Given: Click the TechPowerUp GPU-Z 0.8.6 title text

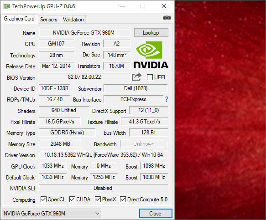Looking at the screenshot, I should [x=44, y=6].
